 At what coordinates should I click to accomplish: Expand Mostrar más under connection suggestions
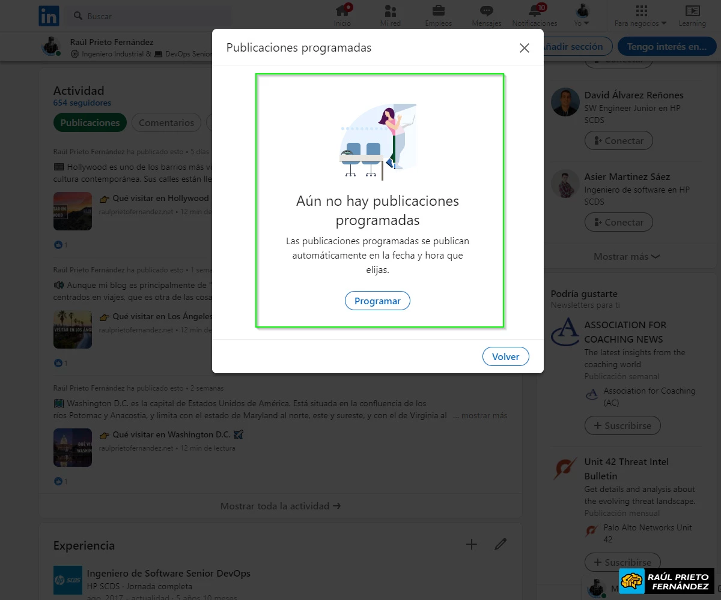[x=628, y=256]
